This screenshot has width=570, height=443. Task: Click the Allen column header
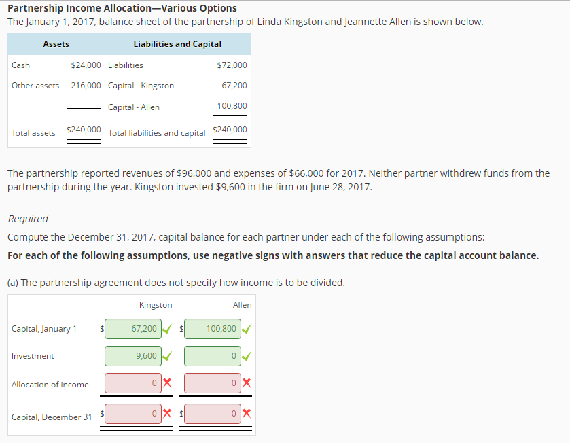click(242, 304)
